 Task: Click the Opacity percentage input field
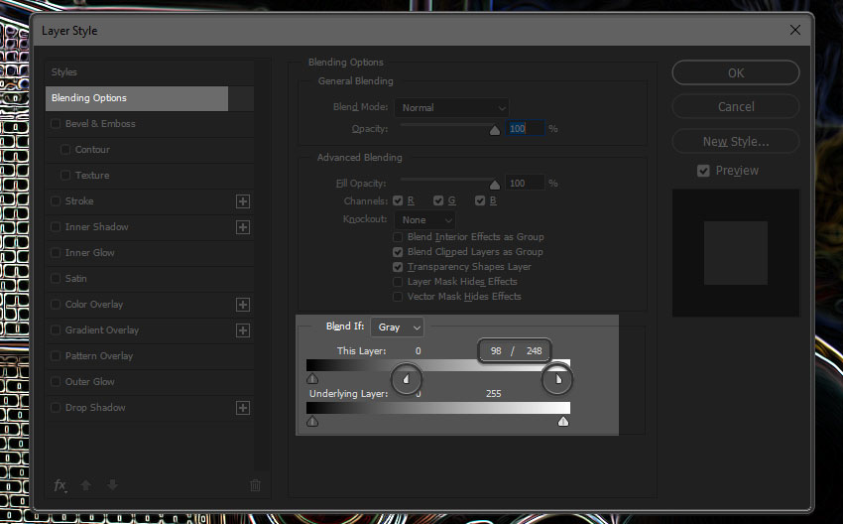click(525, 129)
